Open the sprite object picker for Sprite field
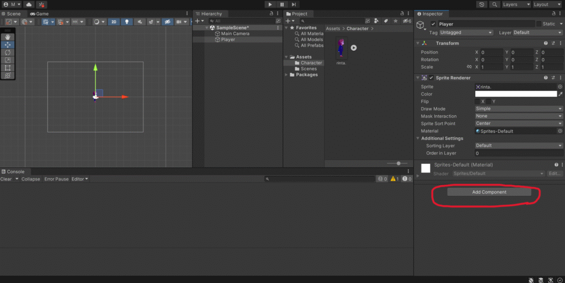The width and height of the screenshot is (565, 283). click(560, 87)
